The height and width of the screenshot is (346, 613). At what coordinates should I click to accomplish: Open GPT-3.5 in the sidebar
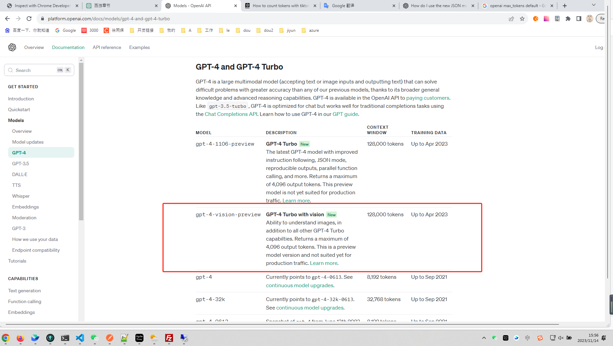pos(21,164)
